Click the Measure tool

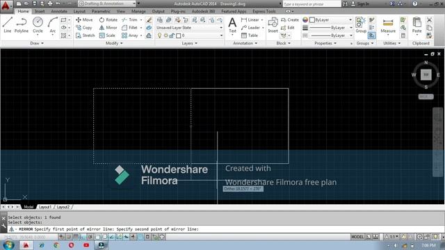coord(388,26)
